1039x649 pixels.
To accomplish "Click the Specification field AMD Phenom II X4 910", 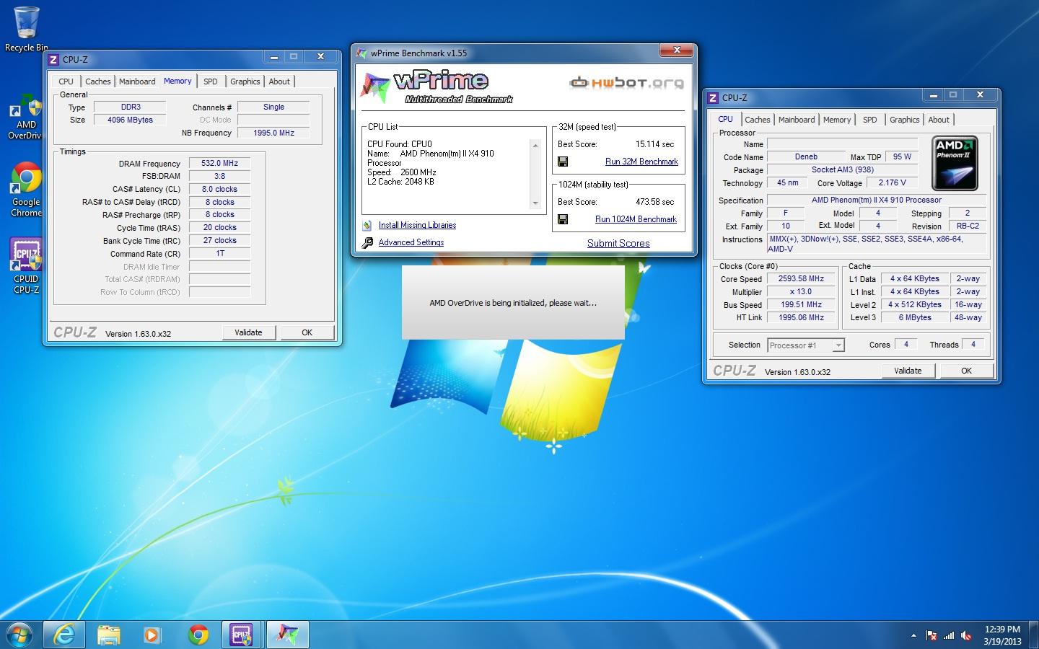I will 876,200.
